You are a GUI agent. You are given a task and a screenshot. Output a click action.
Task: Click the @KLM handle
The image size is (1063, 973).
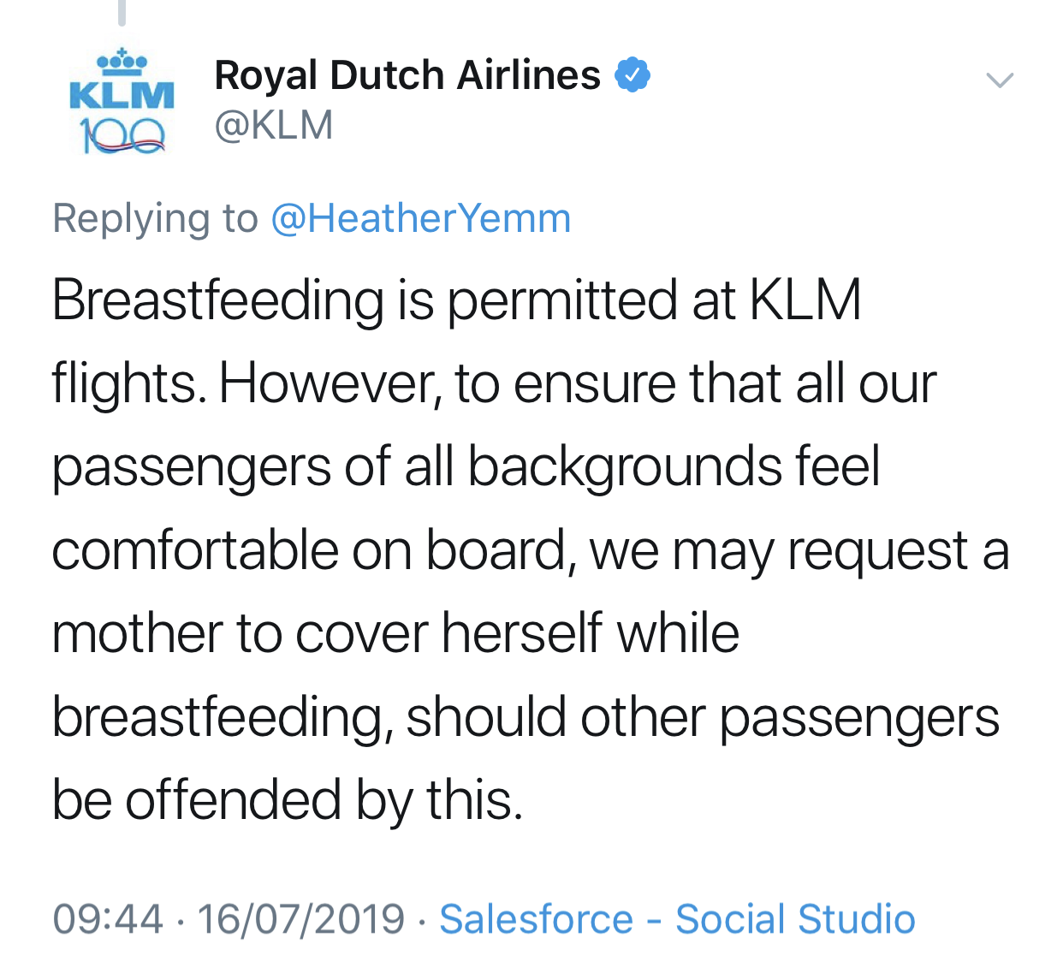tap(274, 125)
